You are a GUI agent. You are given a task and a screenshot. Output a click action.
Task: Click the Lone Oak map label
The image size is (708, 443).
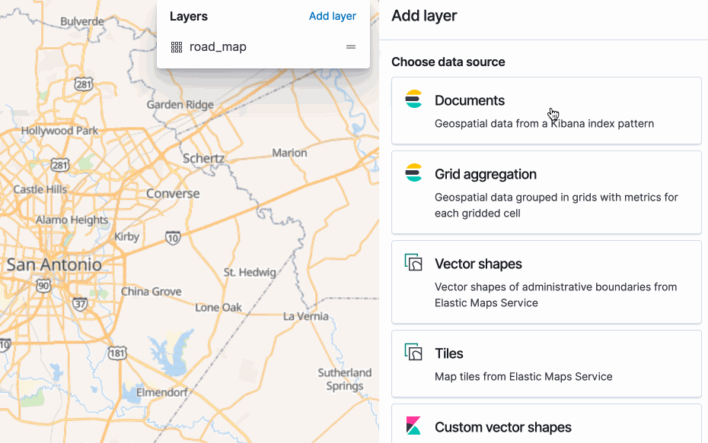[x=218, y=308]
